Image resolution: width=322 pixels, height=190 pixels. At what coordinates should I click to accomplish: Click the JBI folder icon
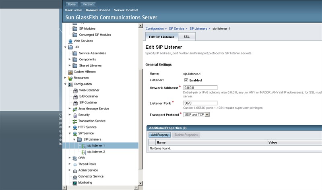pos(70,47)
